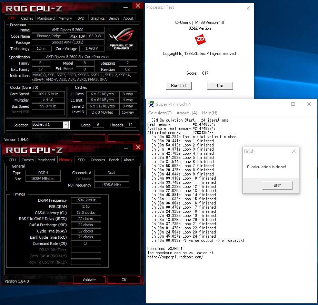The width and height of the screenshot is (318, 305).
Task: Click the PI value output pi_data.txt line
Action: click(x=198, y=240)
